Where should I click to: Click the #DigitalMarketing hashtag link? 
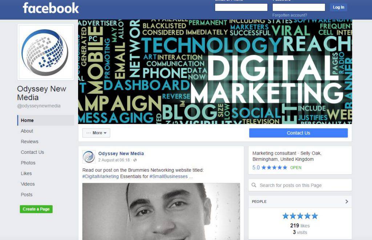click(100, 176)
